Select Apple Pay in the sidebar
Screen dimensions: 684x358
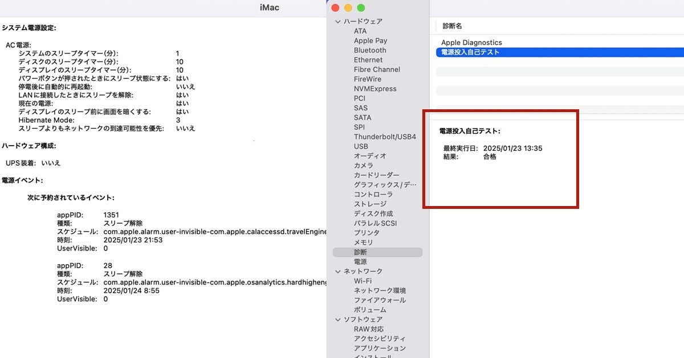coord(370,41)
